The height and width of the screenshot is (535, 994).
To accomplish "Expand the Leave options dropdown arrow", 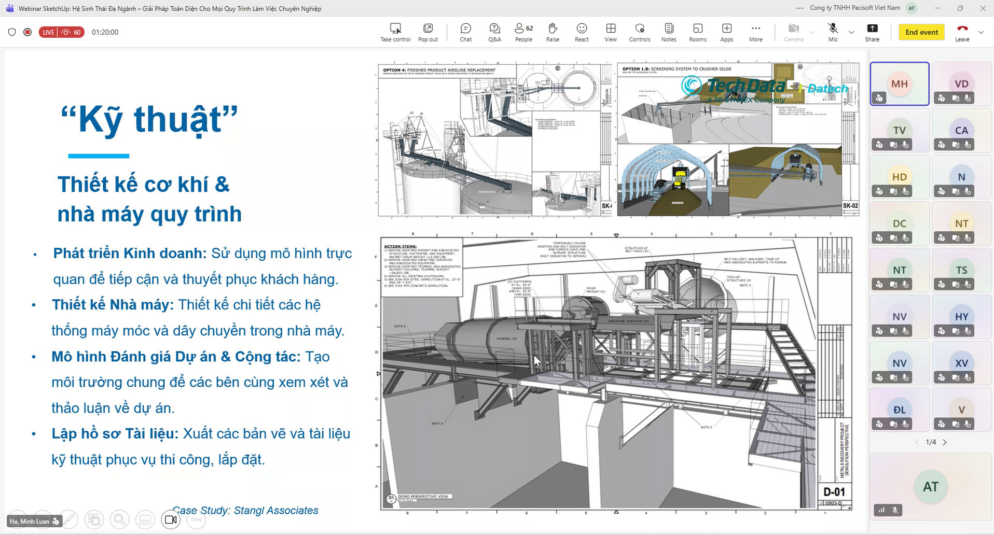I will [981, 32].
